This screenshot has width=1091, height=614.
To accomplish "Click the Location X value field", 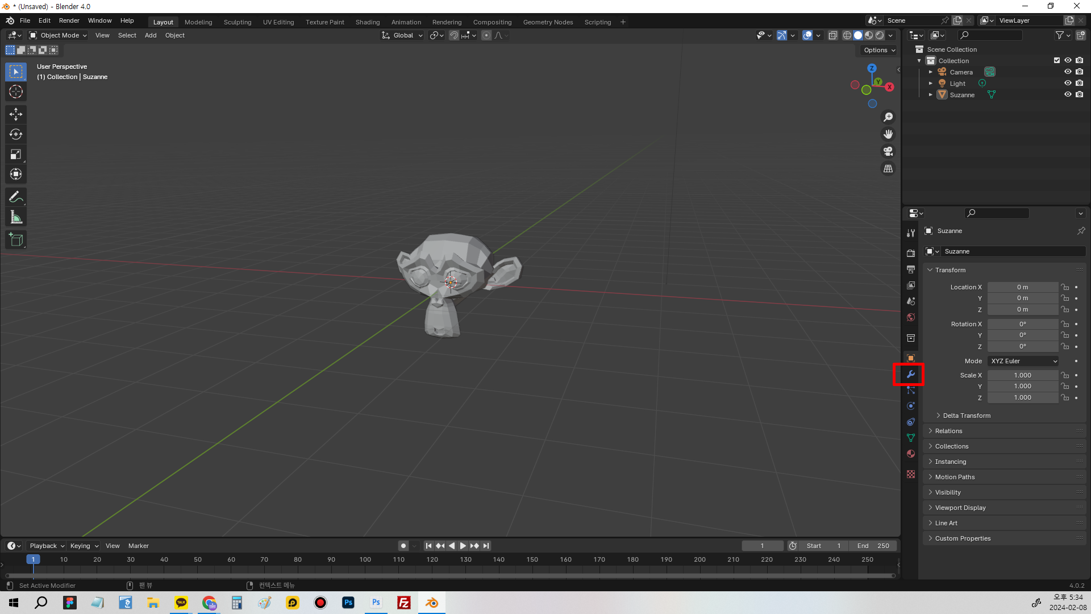I will pyautogui.click(x=1023, y=287).
